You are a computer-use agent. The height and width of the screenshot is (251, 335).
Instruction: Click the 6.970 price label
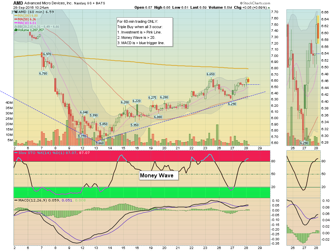click(x=47, y=54)
